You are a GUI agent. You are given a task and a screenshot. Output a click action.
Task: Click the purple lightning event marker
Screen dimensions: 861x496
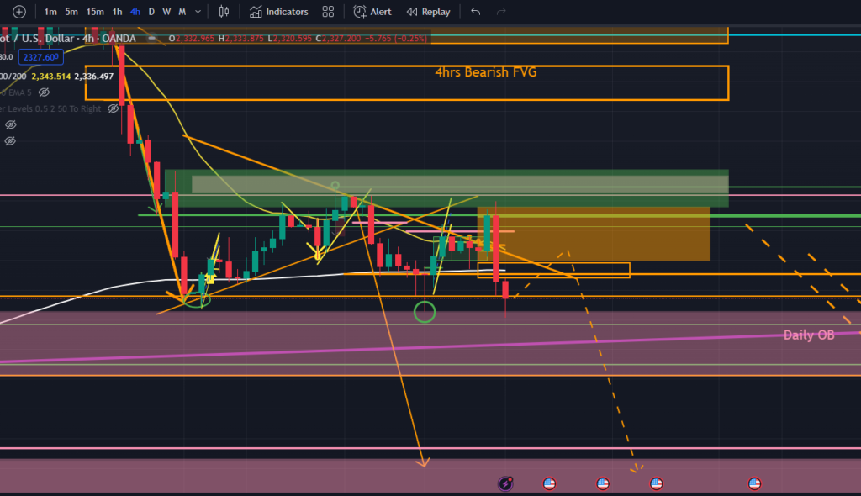point(505,483)
